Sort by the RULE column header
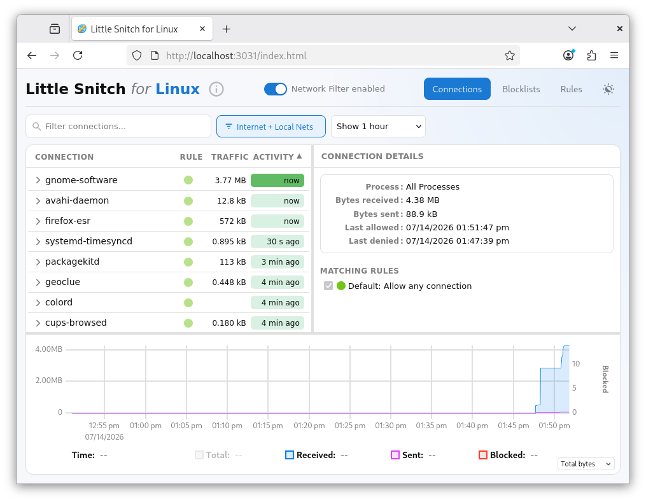The image size is (646, 502). point(191,157)
